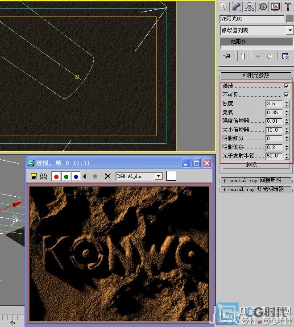Open the object color swatch beside the name field
Image resolution: width=294 pixels, height=327 pixels.
(290, 19)
